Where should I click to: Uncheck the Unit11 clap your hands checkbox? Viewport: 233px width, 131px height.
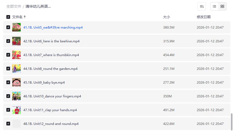click(x=8, y=110)
